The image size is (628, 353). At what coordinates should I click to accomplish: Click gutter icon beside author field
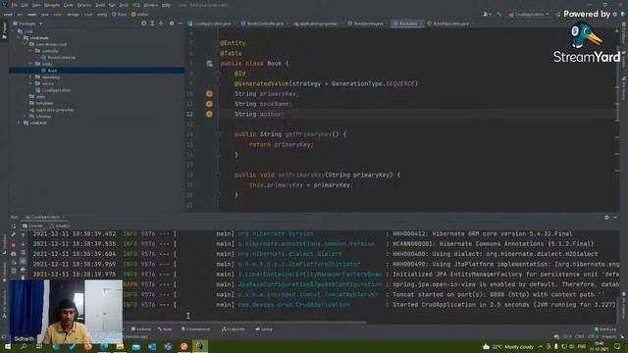[209, 114]
